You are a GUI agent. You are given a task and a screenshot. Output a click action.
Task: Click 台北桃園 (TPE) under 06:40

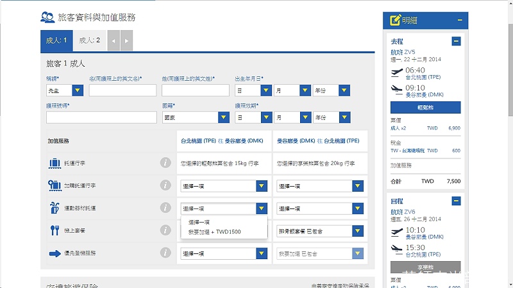coord(423,77)
